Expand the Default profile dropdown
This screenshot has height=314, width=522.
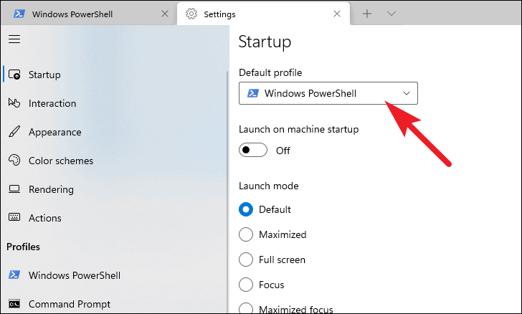tap(328, 93)
